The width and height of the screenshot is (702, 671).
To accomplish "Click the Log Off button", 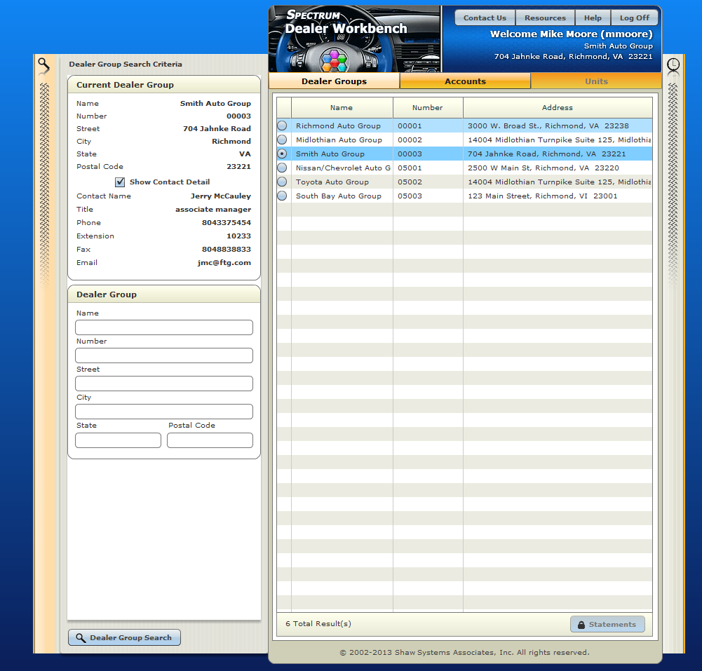I will coord(635,18).
